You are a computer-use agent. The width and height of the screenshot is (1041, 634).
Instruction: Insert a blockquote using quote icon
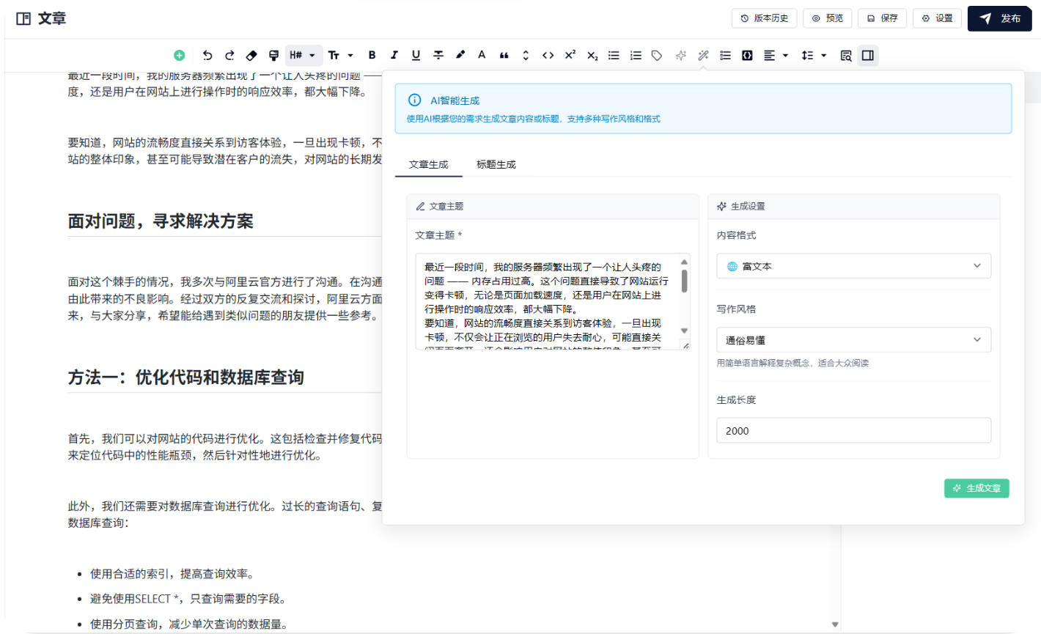click(504, 55)
